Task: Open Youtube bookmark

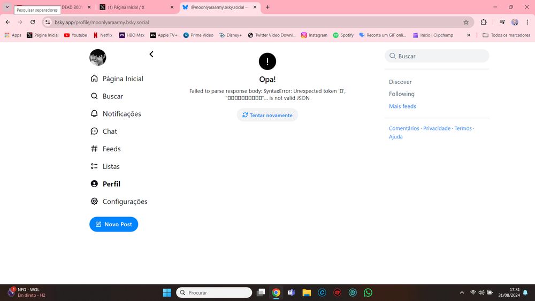Action: 75,35
